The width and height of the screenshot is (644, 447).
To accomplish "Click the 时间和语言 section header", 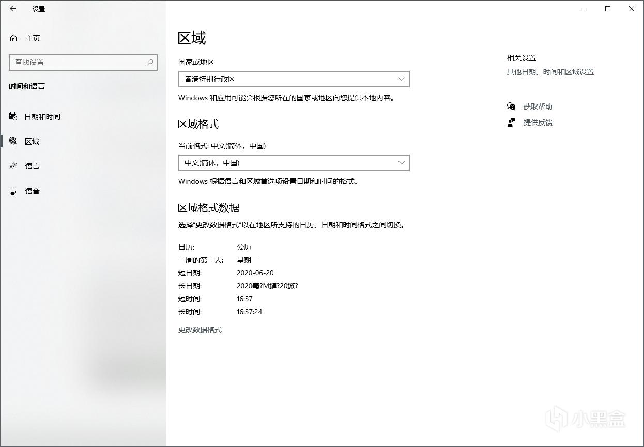I will coord(27,86).
